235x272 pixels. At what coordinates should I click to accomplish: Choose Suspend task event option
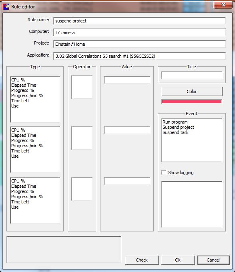coord(175,132)
